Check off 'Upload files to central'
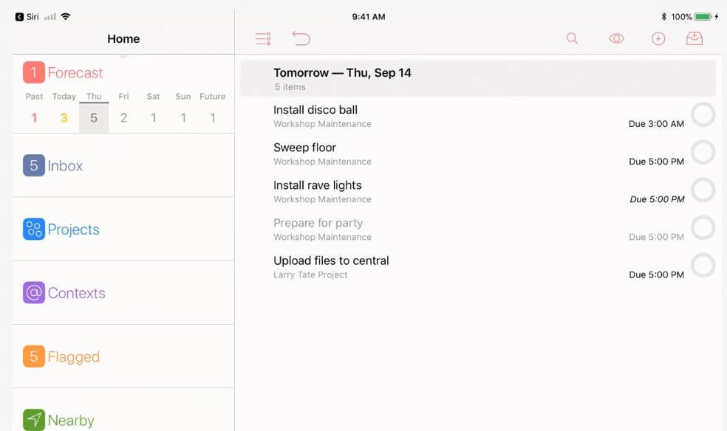The width and height of the screenshot is (727, 431). [703, 266]
